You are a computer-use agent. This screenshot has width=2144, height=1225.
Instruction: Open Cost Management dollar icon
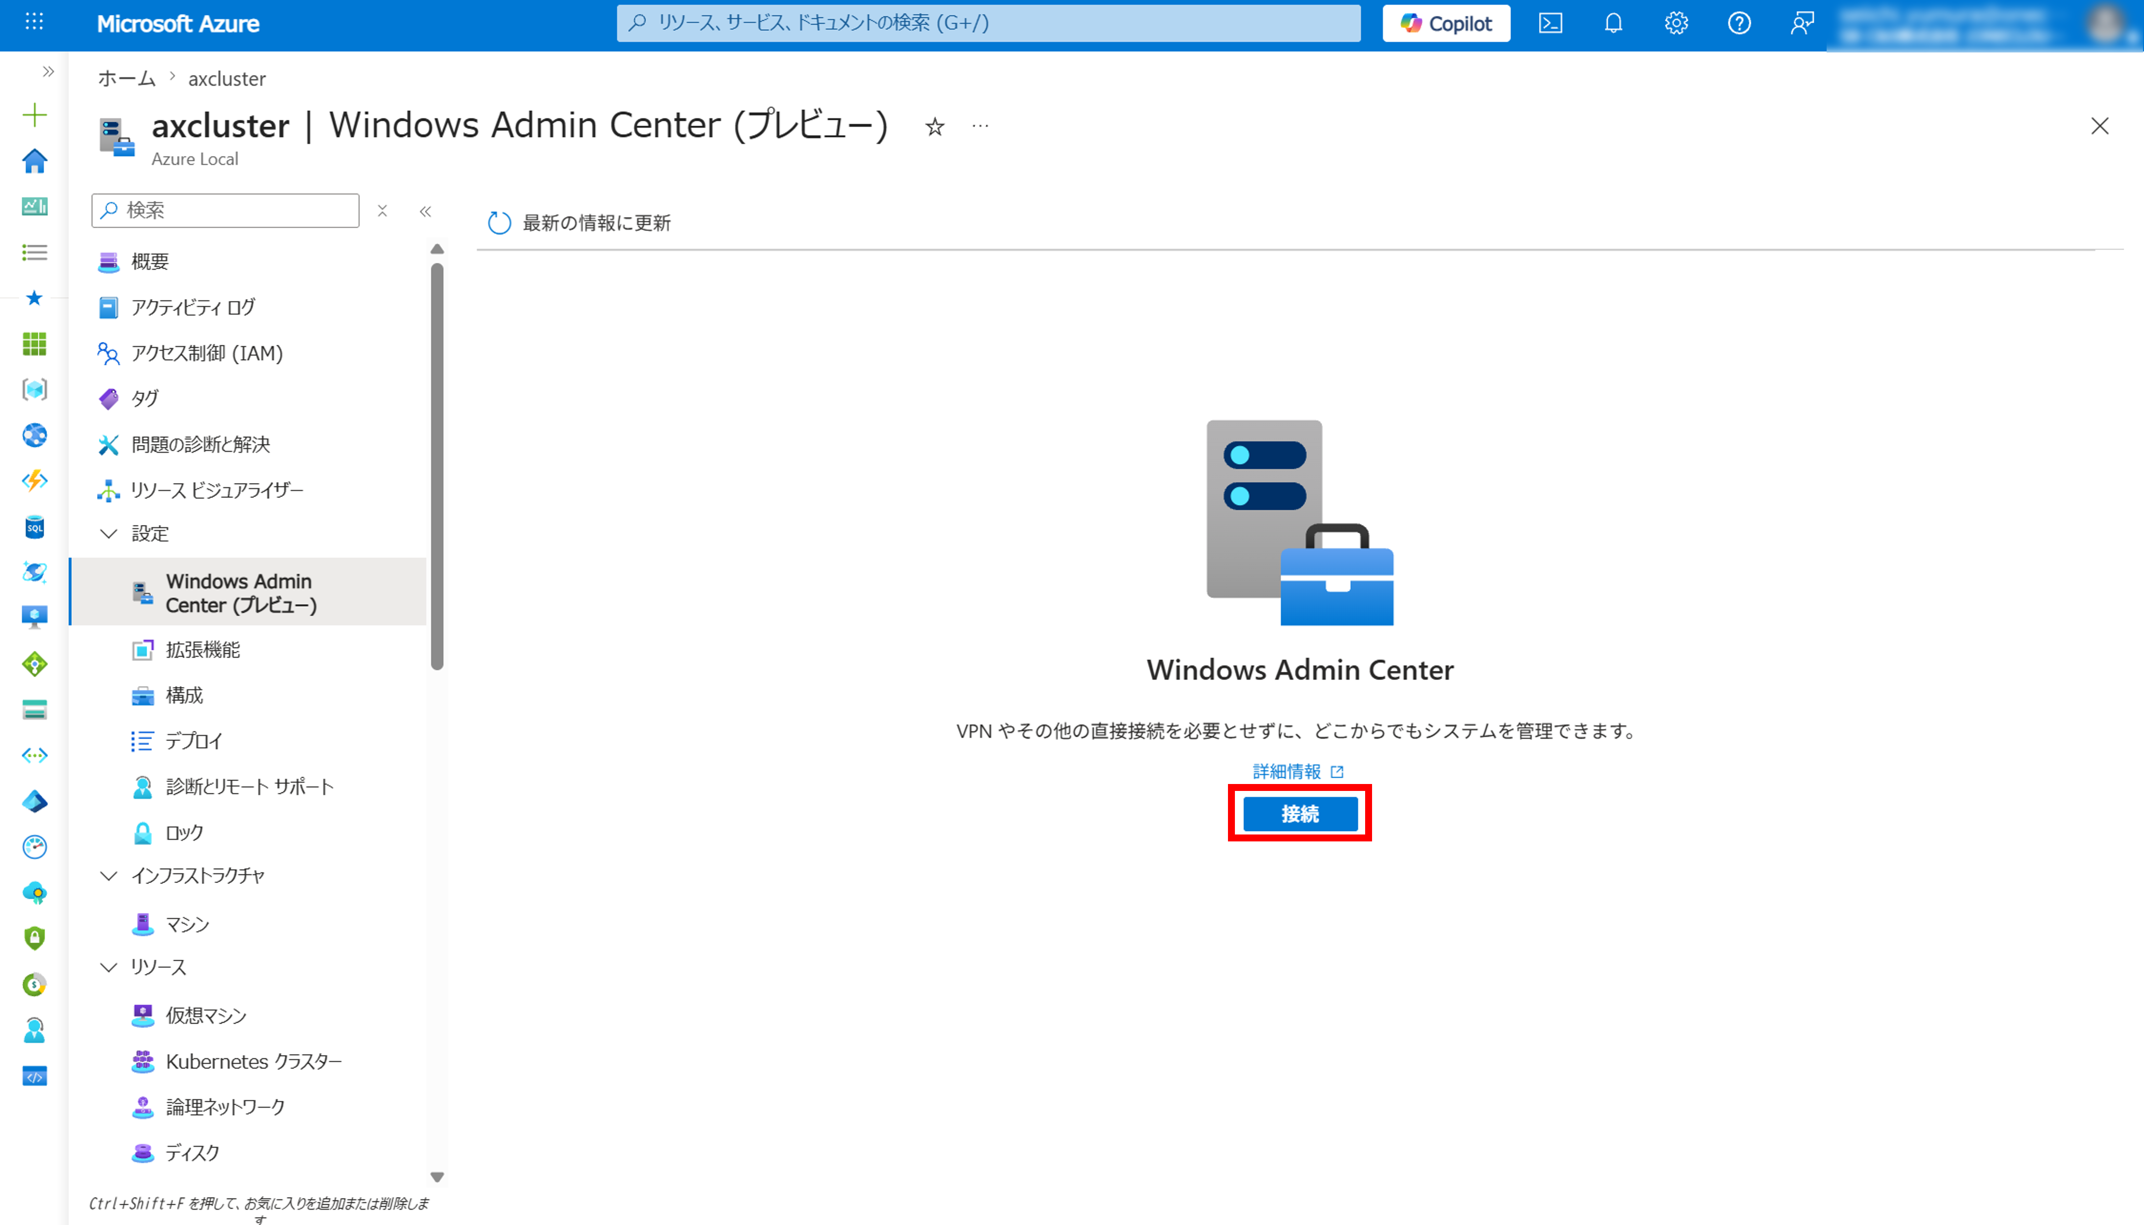click(35, 984)
